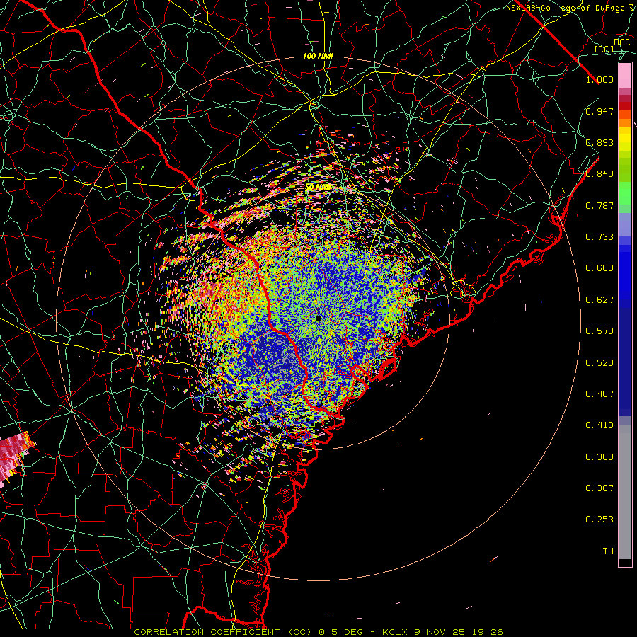Click the CORRELATION COEFFICIENT caption text
637x637 pixels.
(207, 632)
